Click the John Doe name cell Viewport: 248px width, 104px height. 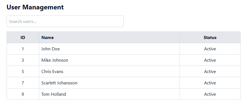click(x=109, y=49)
